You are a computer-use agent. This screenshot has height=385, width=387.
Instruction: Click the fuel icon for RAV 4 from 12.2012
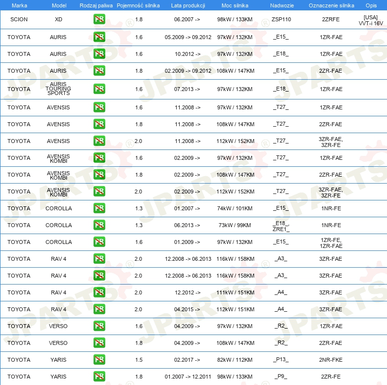99,292
